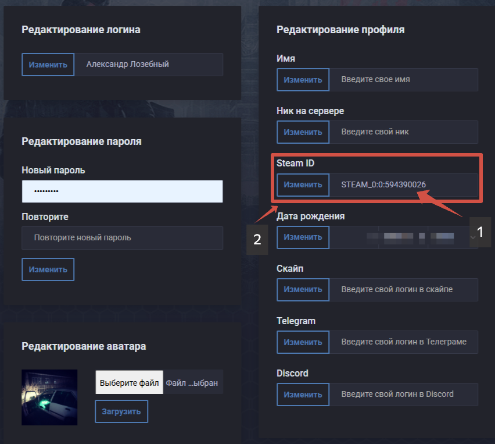Image resolution: width=495 pixels, height=444 pixels.
Task: Click Выберите файл button to pick avatar
Action: pos(129,382)
